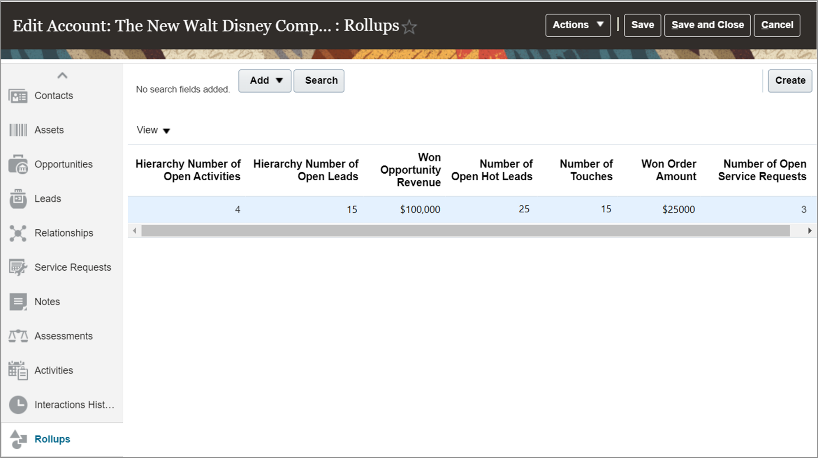The height and width of the screenshot is (458, 818).
Task: Go to the Activities tab
Action: click(54, 370)
